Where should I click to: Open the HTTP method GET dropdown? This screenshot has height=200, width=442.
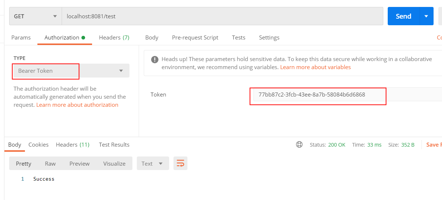(x=36, y=16)
